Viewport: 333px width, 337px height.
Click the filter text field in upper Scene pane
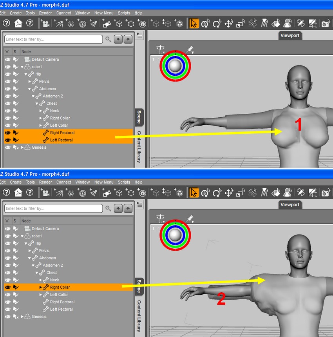tap(53, 39)
